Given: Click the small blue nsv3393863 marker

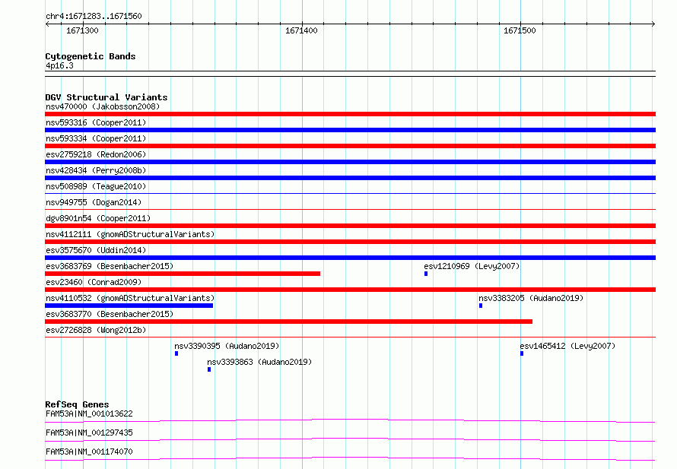Looking at the screenshot, I should 209,369.
